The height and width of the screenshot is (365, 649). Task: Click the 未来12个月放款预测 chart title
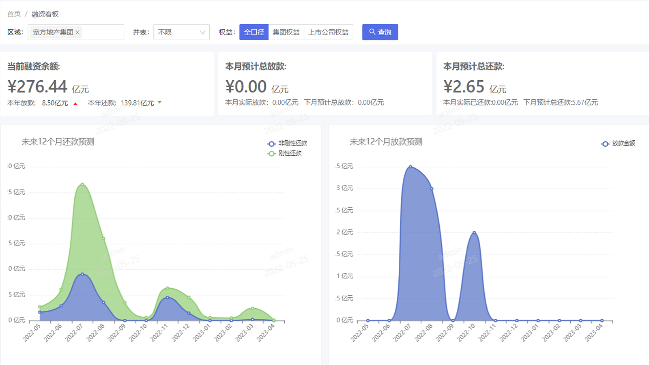click(x=386, y=142)
